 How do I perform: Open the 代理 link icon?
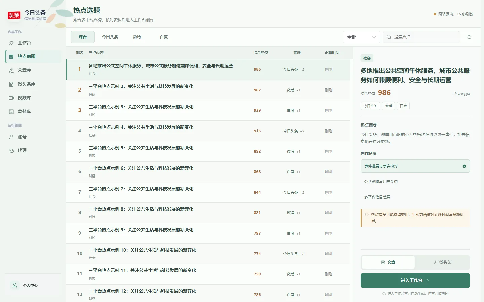click(x=11, y=150)
